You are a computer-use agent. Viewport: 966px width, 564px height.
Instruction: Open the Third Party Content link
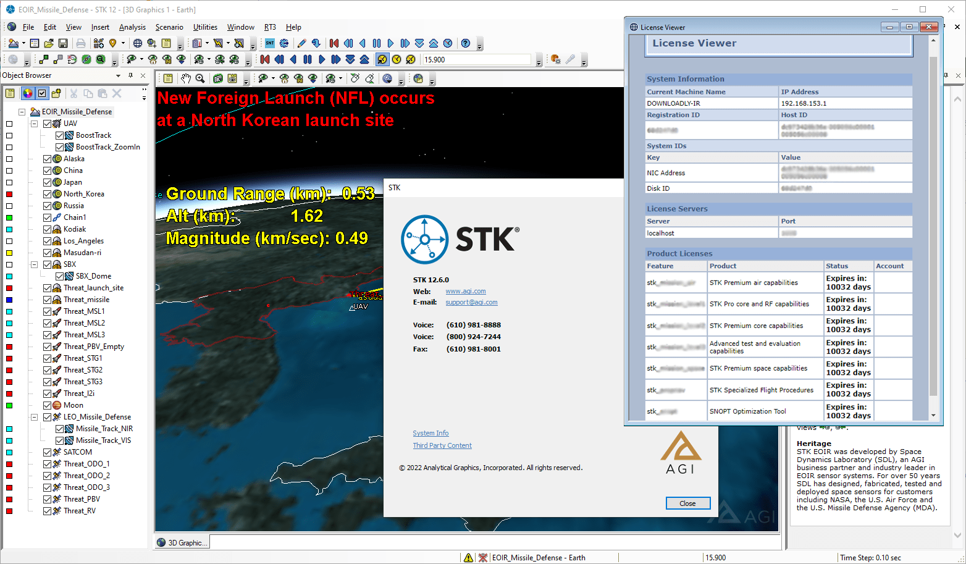(x=442, y=446)
